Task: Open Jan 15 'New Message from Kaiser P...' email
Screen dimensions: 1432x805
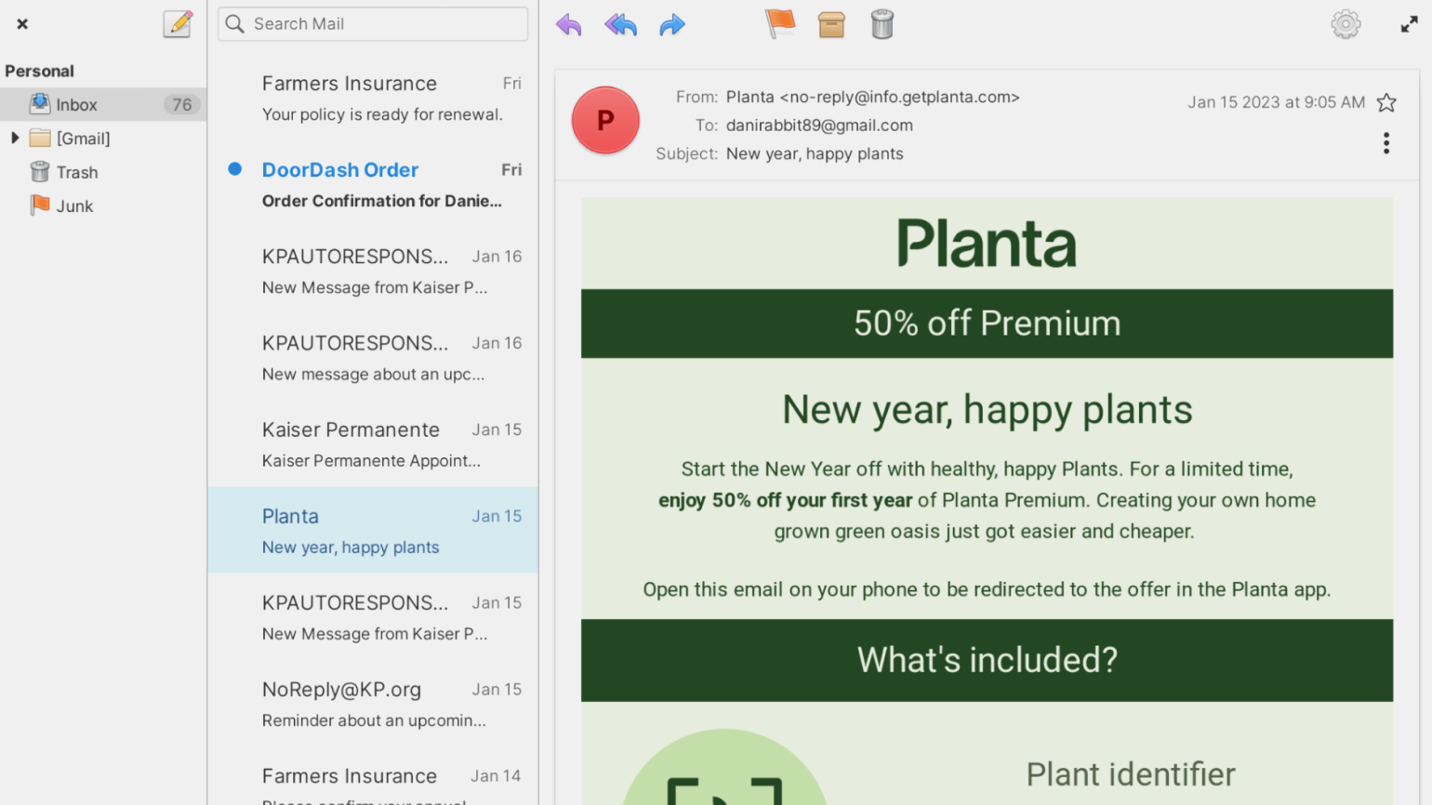Action: [x=373, y=616]
